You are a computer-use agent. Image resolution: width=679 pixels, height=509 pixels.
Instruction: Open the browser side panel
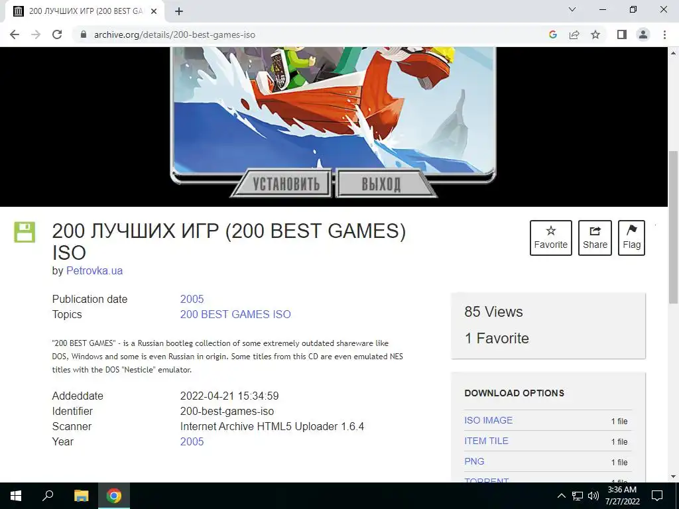tap(622, 34)
